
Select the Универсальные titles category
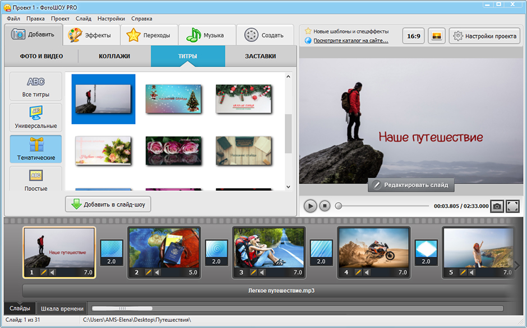(x=36, y=118)
